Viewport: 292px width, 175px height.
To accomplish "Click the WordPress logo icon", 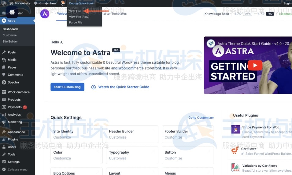I will pos(4,3).
